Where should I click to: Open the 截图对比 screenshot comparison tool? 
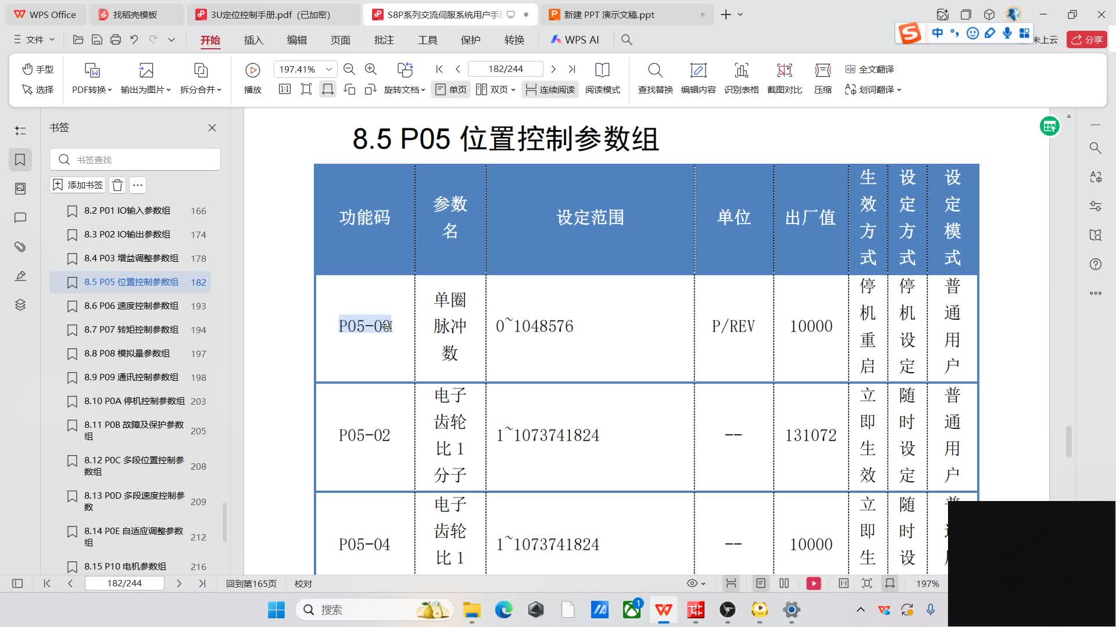(784, 78)
